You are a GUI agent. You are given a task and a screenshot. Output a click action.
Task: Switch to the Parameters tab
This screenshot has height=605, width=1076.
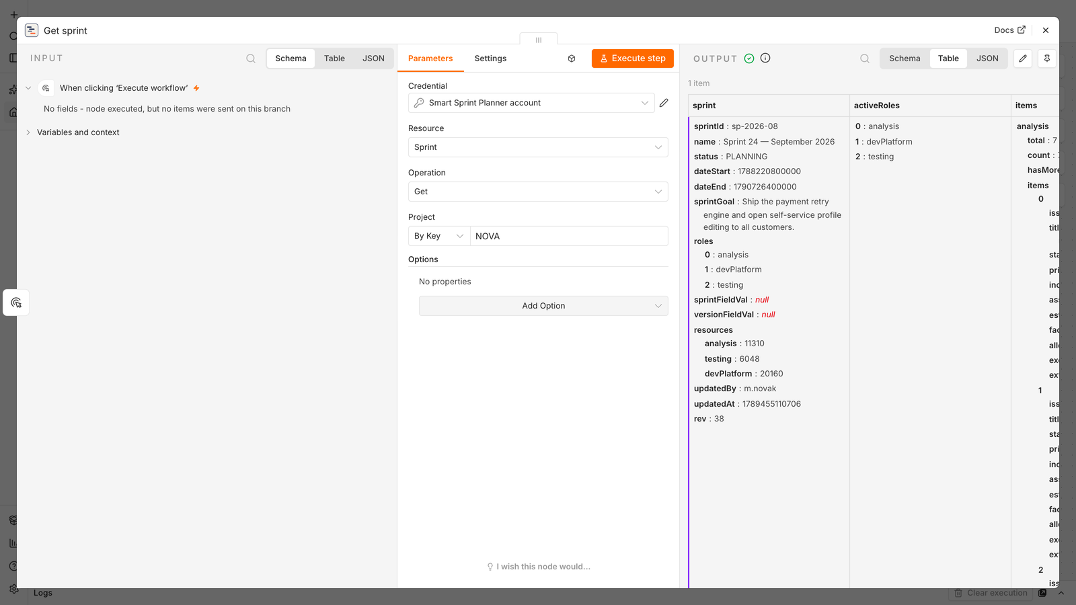430,58
